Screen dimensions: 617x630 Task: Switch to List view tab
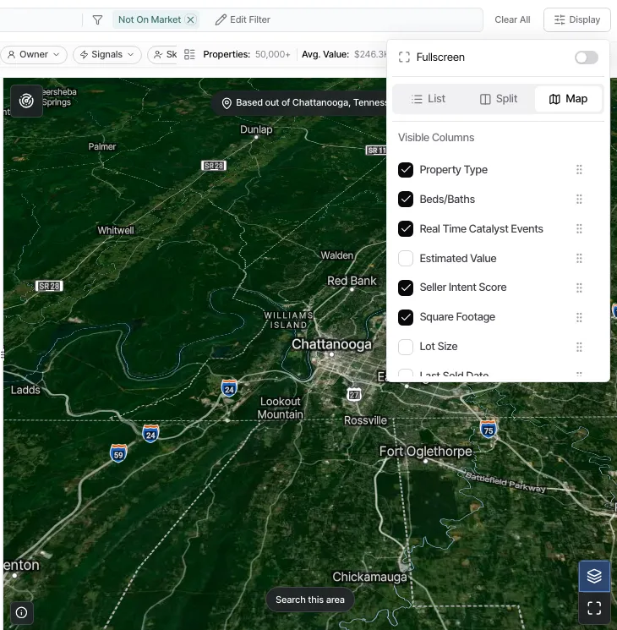click(x=429, y=99)
